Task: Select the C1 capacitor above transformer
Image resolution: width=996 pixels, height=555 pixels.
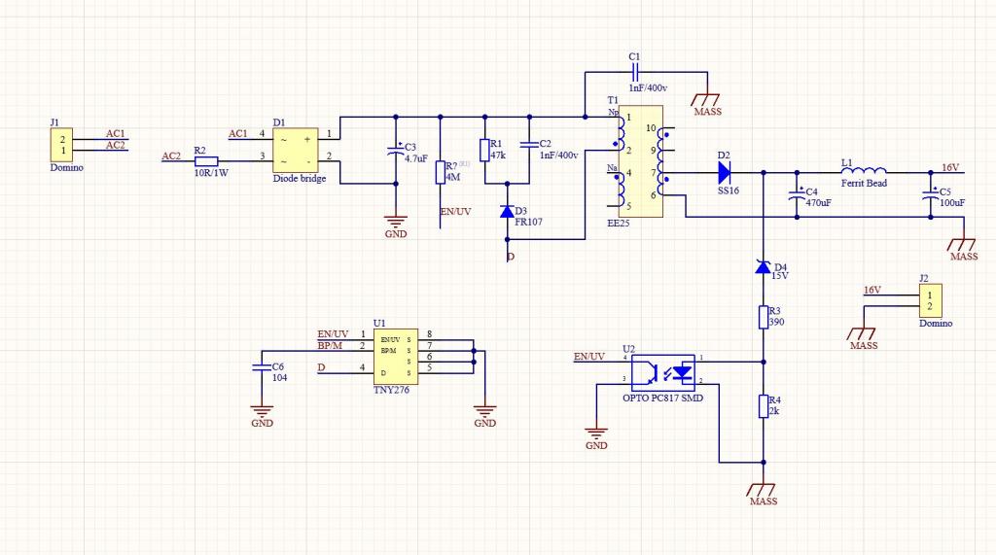Action: pyautogui.click(x=636, y=72)
